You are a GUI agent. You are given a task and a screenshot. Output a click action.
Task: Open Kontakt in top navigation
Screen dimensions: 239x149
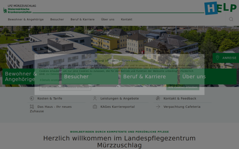click(127, 19)
